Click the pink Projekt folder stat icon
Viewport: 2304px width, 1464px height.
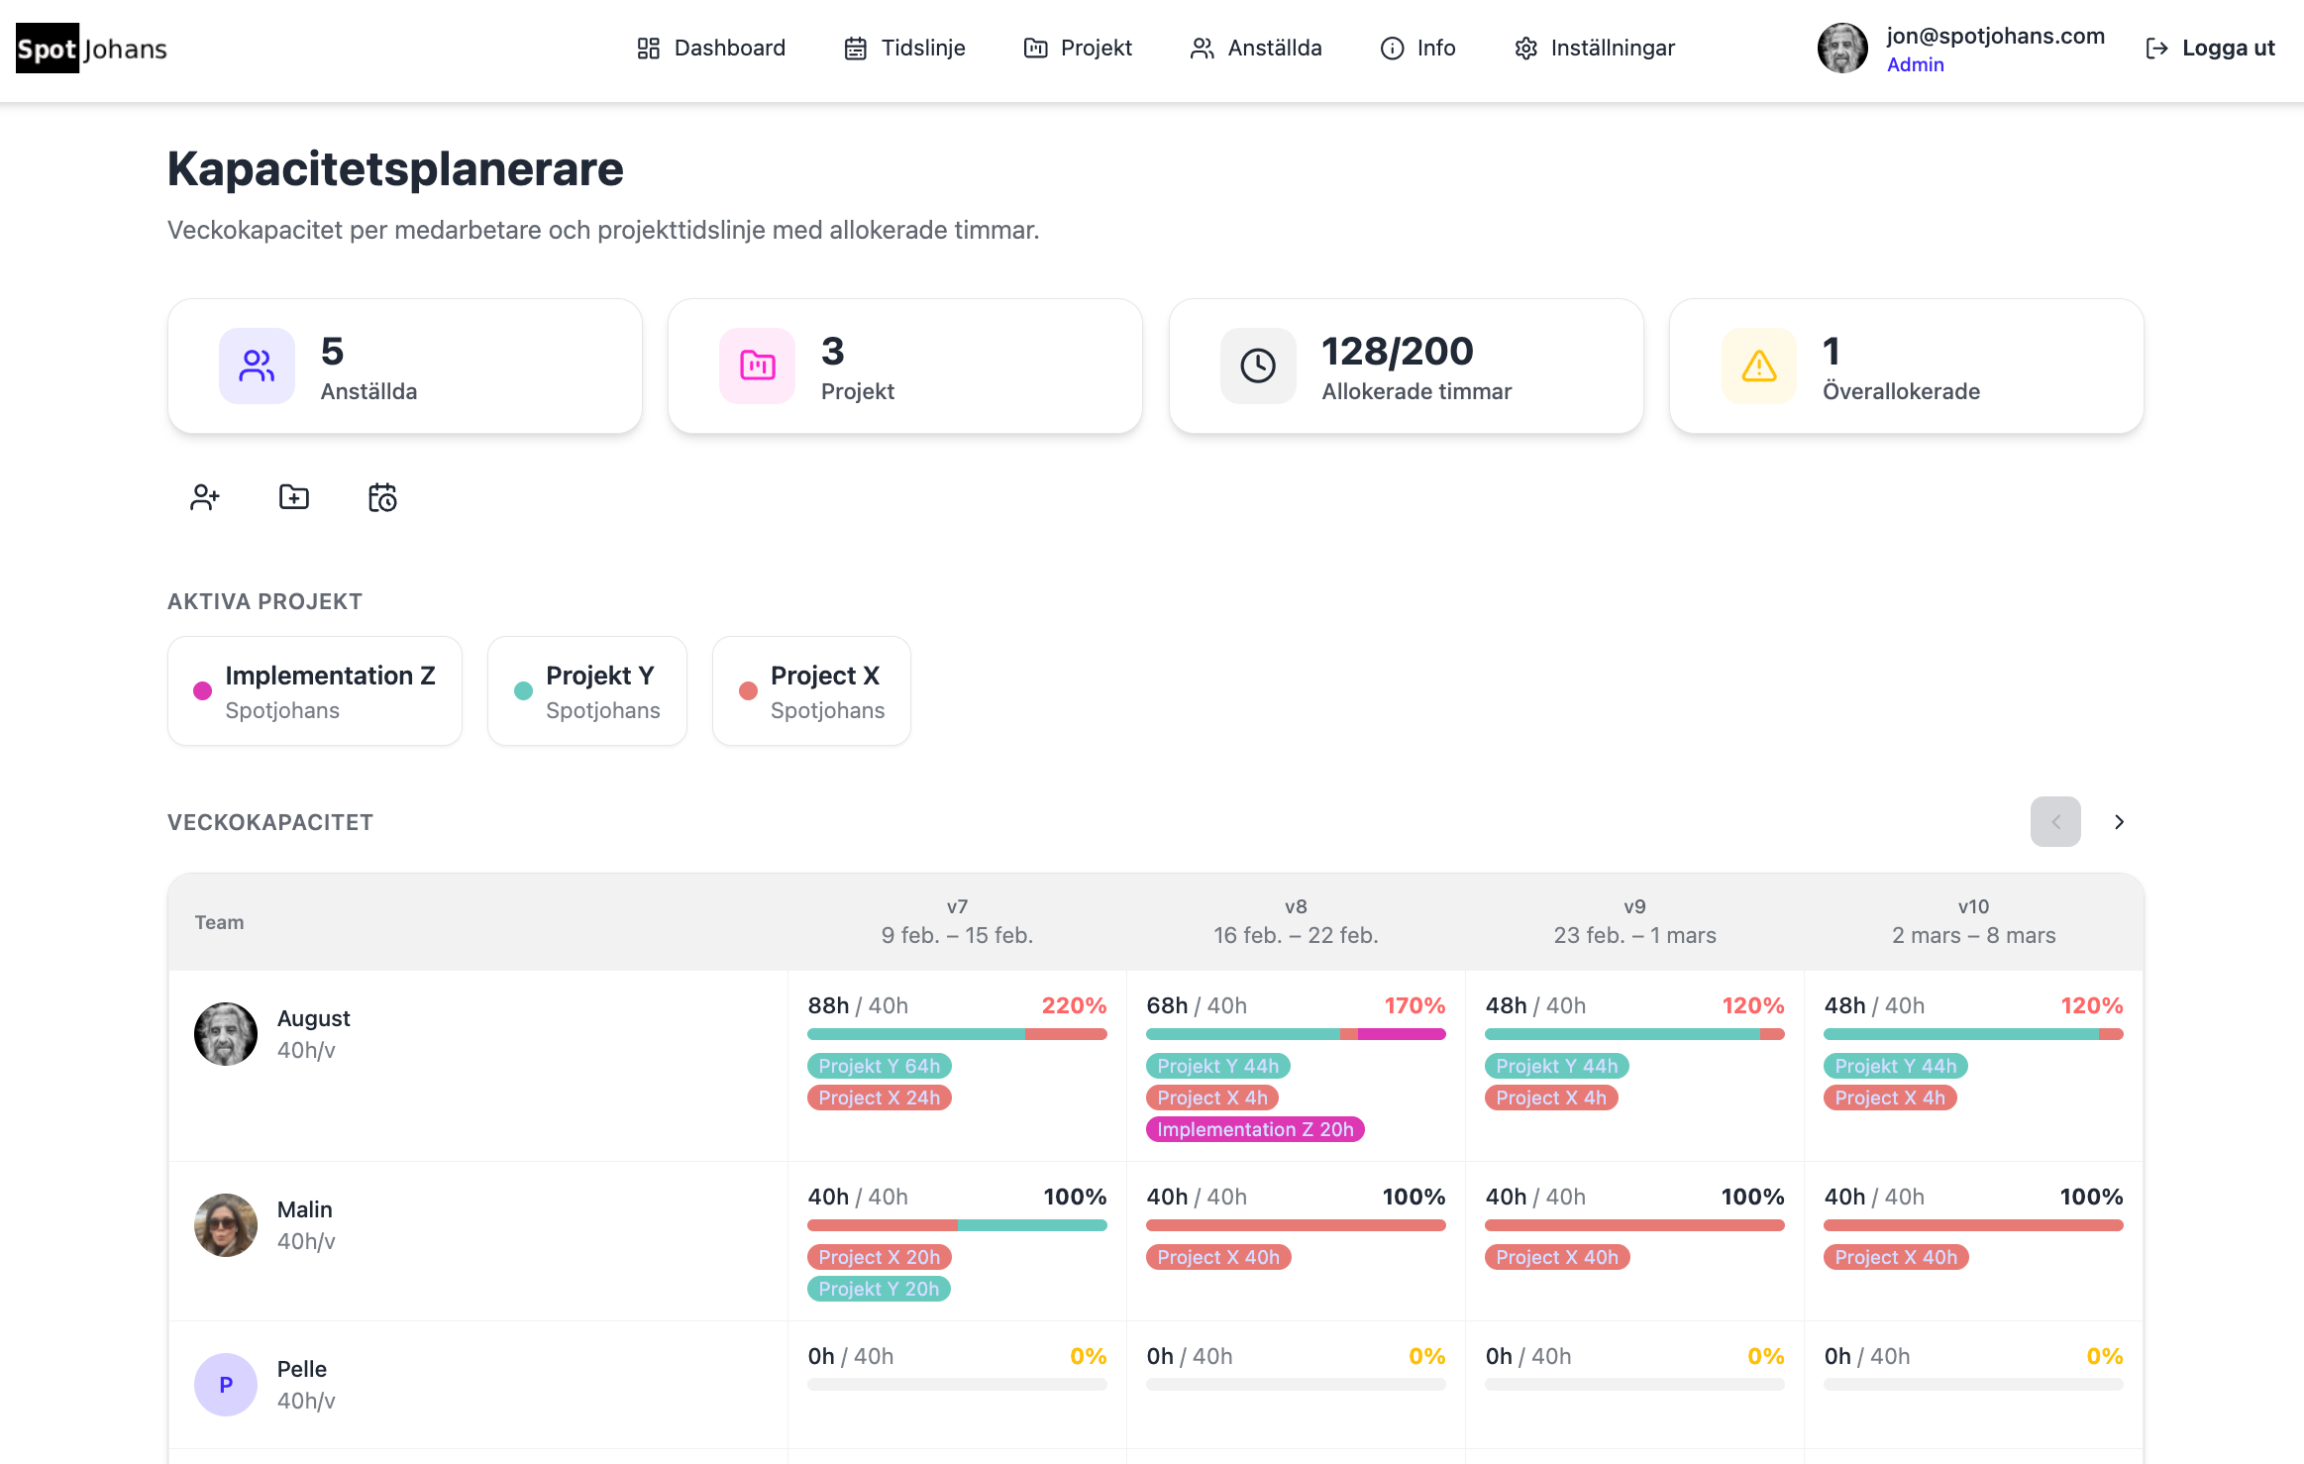coord(757,366)
